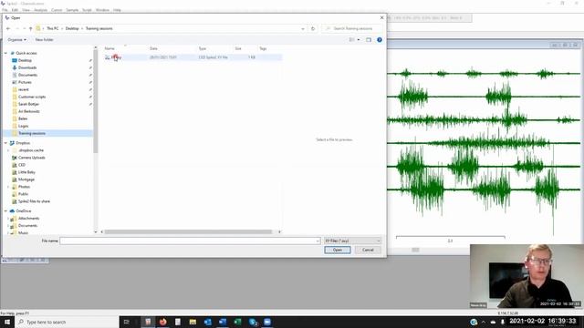The image size is (584, 328).
Task: Go up one folder level in Open dialog
Action: click(30, 28)
